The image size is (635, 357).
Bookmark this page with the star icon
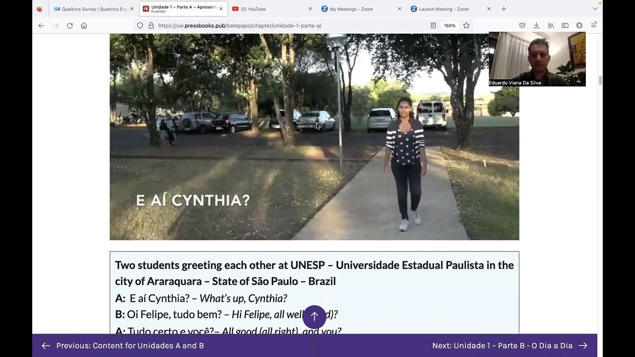pos(466,26)
